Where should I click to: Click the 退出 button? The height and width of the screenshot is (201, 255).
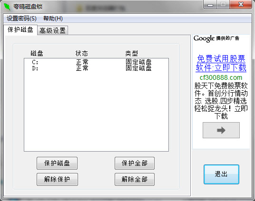click(x=221, y=174)
